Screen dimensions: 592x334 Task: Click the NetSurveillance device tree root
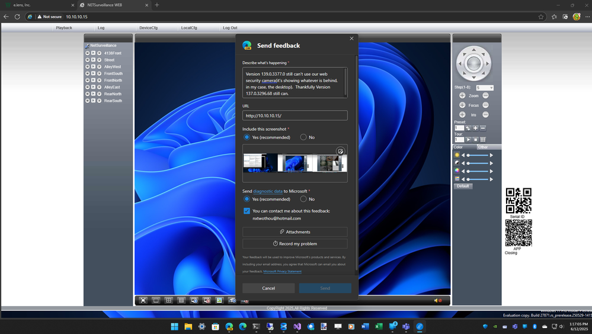103,46
